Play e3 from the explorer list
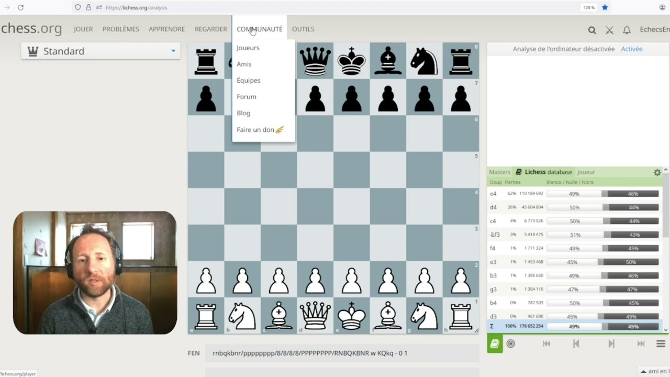 (x=575, y=262)
